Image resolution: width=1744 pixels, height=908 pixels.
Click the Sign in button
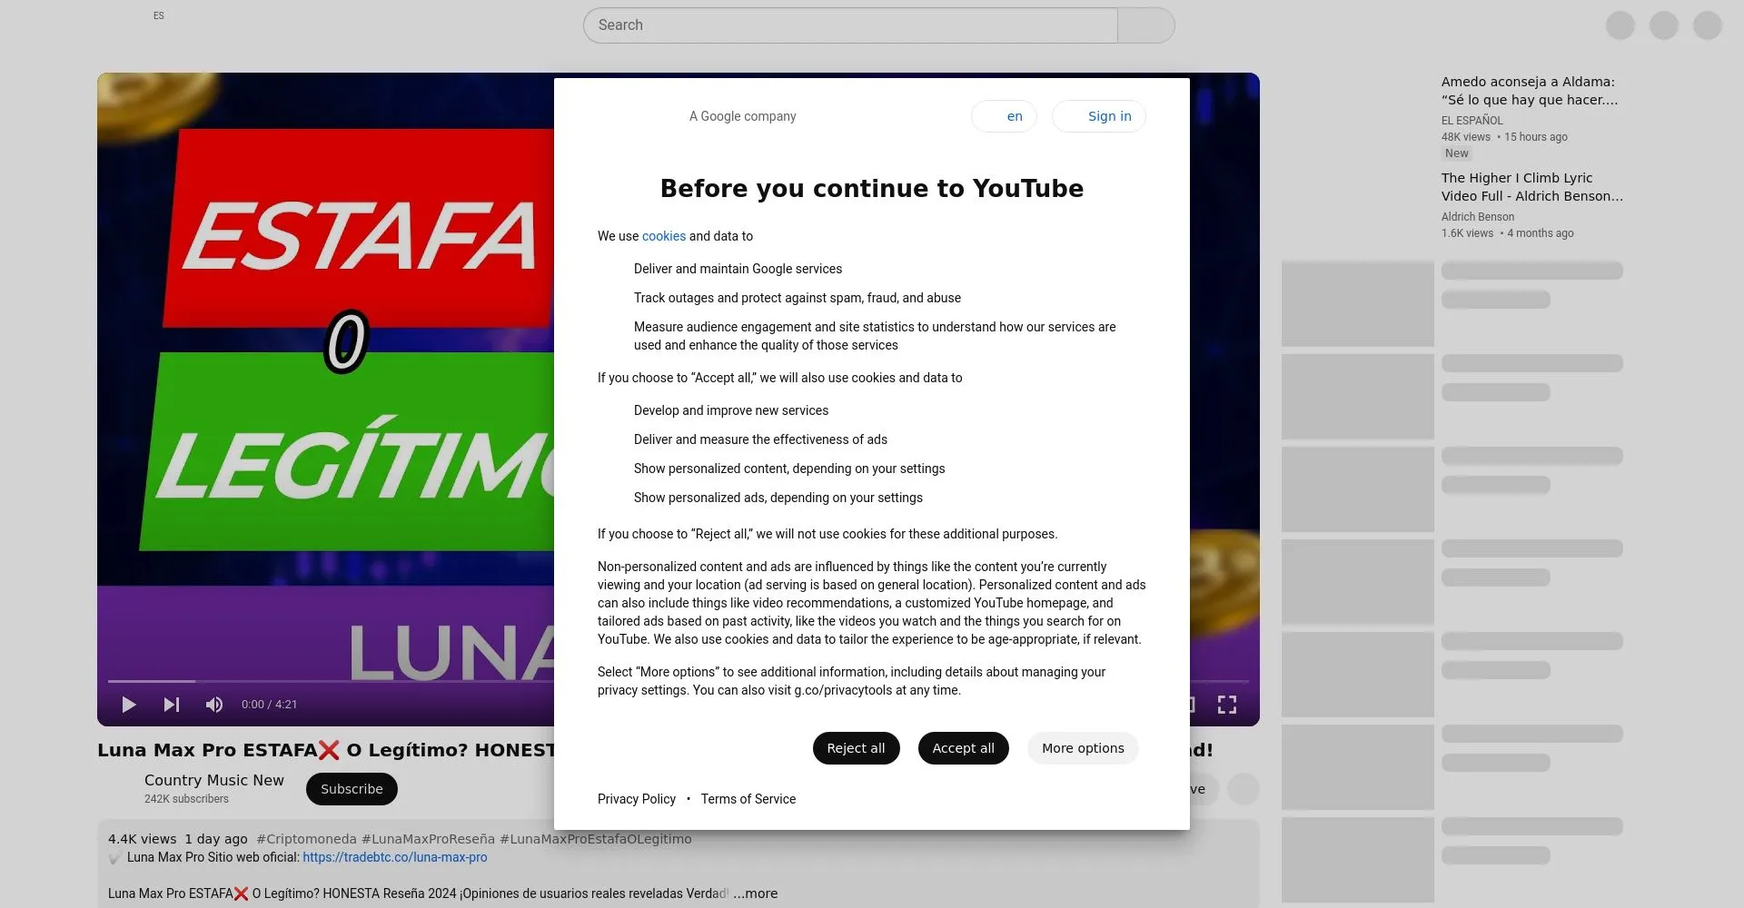pyautogui.click(x=1099, y=116)
